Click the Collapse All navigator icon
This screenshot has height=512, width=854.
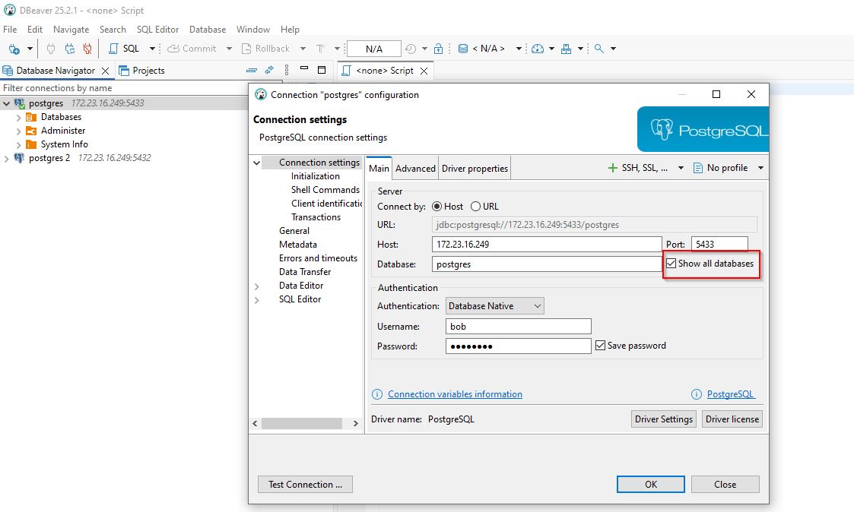point(252,70)
